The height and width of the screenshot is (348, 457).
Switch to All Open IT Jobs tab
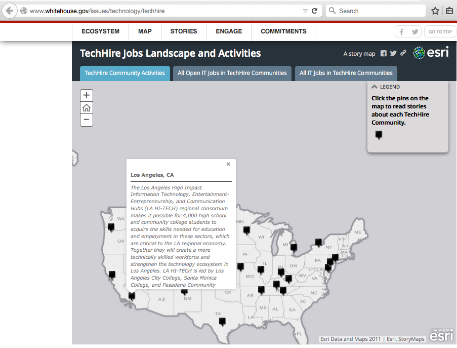tap(232, 73)
